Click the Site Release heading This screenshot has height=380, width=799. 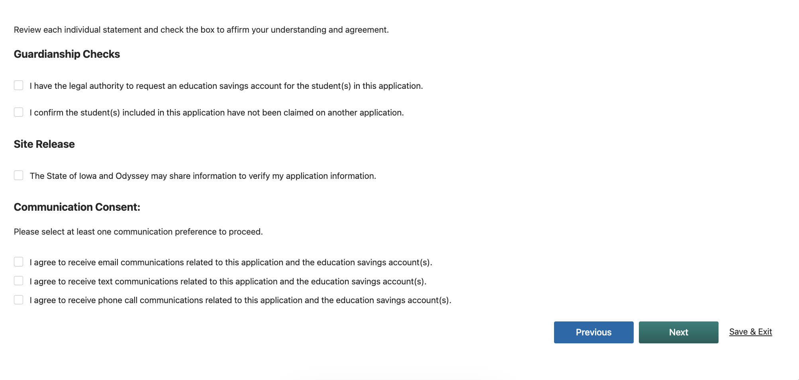point(44,144)
